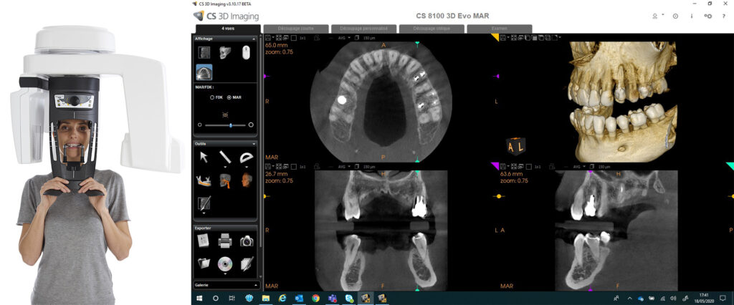Click the documents with pen icon in Exporter
This screenshot has height=305, width=734.
point(247,263)
